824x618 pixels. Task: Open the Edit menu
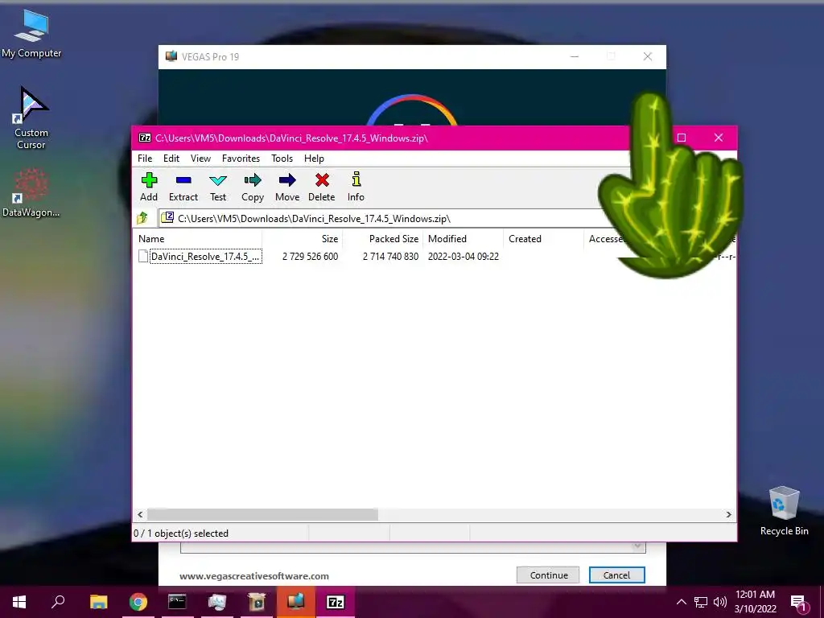(171, 159)
